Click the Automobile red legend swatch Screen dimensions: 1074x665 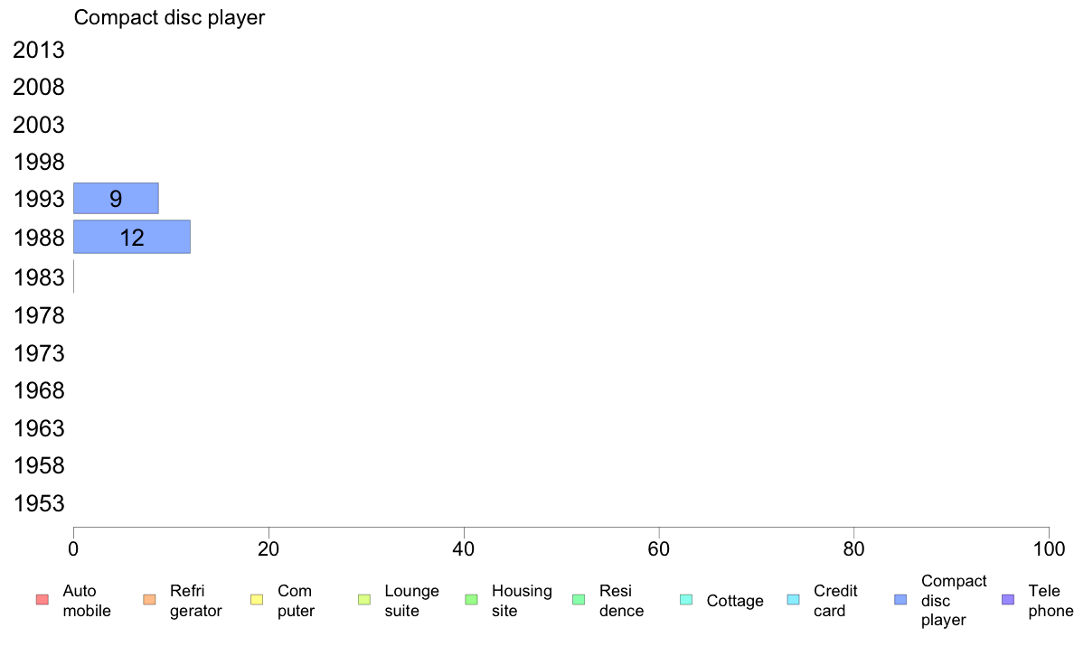coord(42,600)
